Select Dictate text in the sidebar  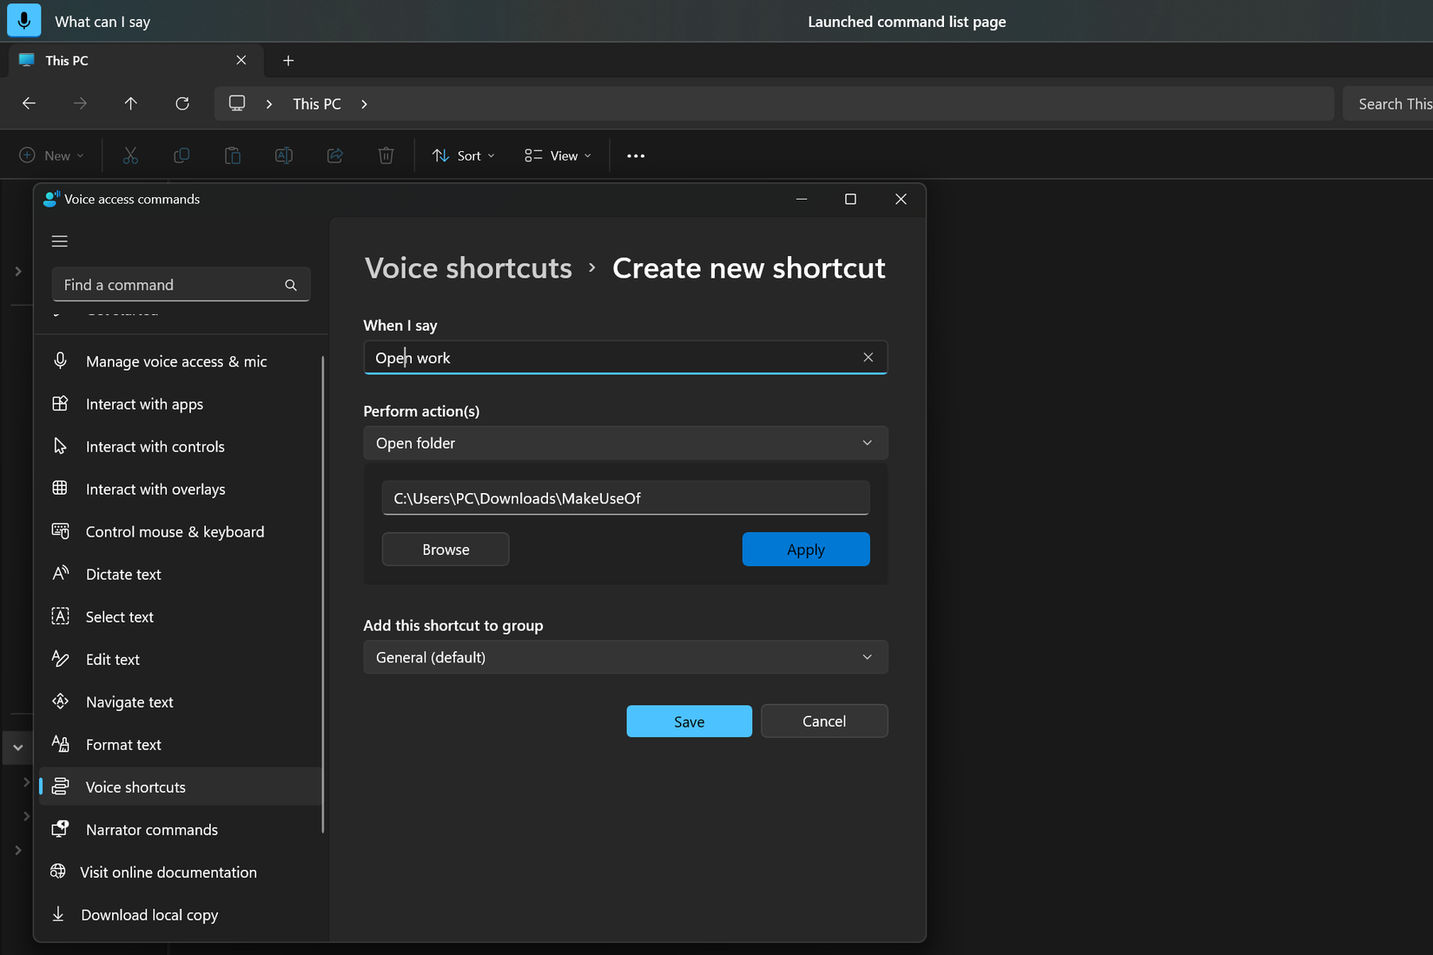123,575
